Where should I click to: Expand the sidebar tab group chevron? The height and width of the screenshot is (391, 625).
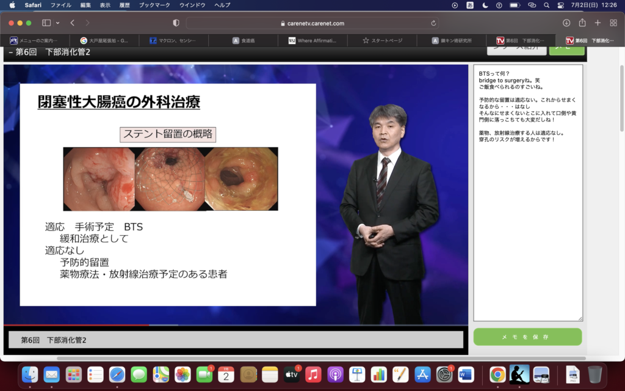58,23
